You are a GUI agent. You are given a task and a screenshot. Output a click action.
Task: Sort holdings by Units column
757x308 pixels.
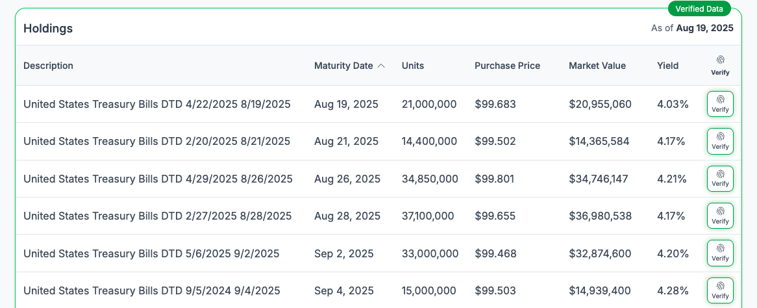tap(413, 66)
